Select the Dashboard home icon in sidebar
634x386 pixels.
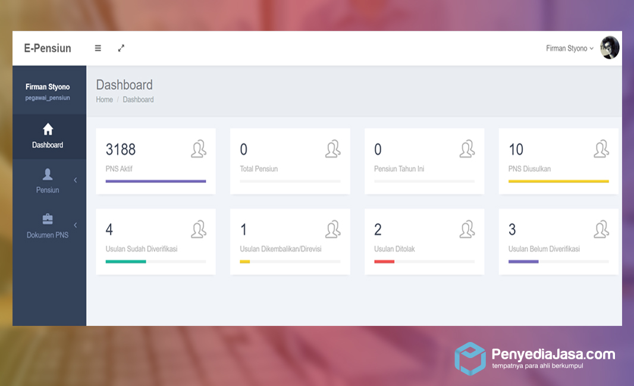(48, 129)
